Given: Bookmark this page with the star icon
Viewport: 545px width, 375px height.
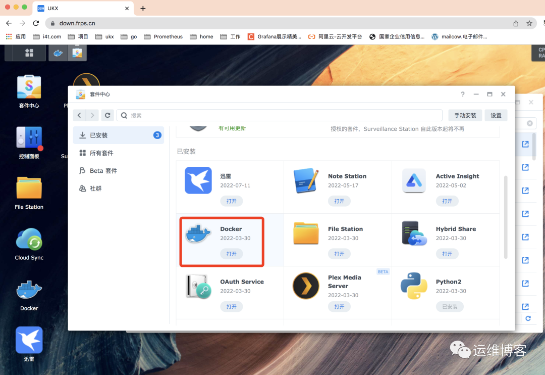Looking at the screenshot, I should pyautogui.click(x=529, y=23).
